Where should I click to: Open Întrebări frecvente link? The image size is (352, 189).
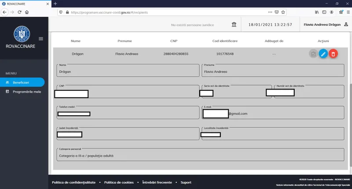pyautogui.click(x=156, y=182)
